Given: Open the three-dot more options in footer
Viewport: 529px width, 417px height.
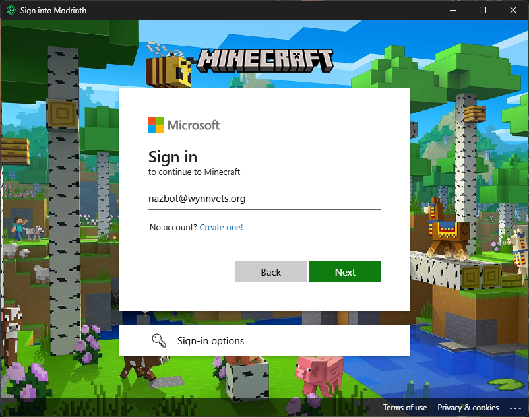Looking at the screenshot, I should click(515, 408).
